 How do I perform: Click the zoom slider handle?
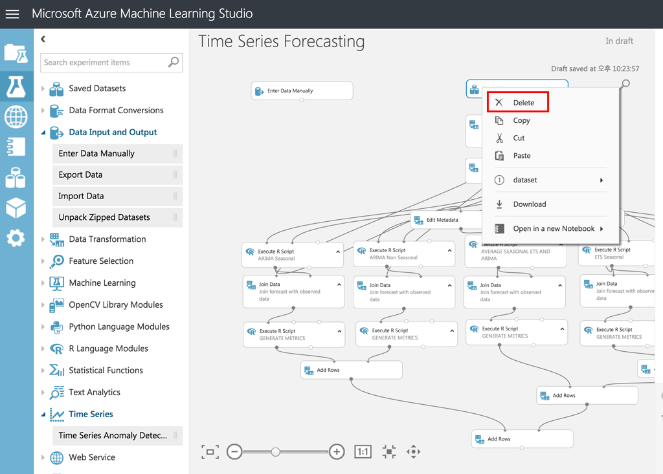pos(276,451)
